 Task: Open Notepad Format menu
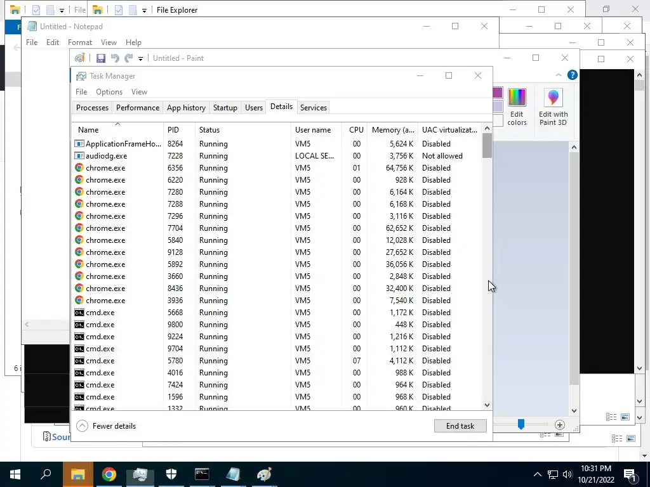coord(79,42)
